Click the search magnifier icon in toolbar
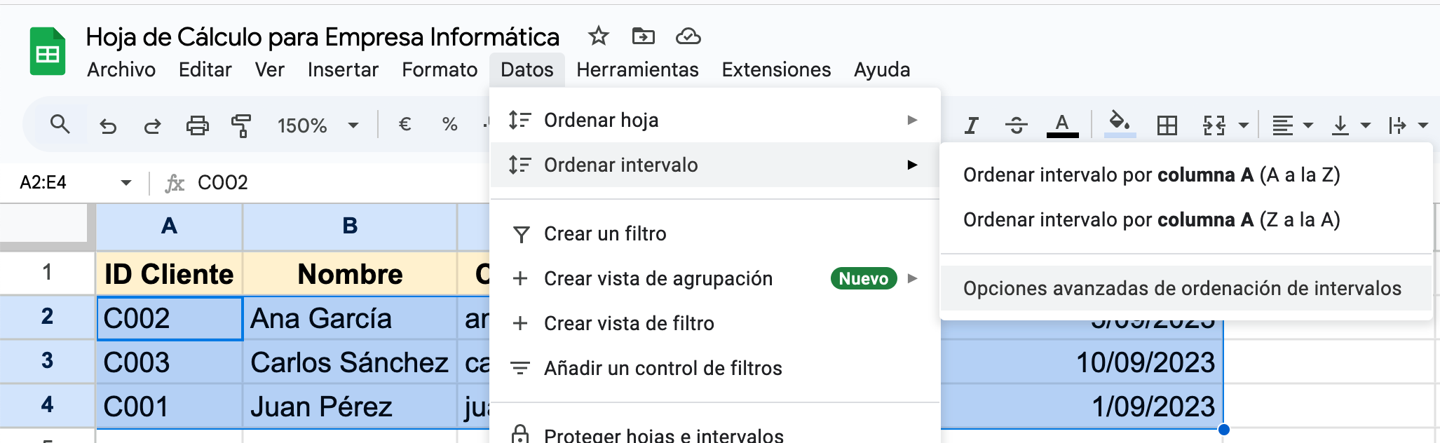This screenshot has height=443, width=1440. [60, 125]
